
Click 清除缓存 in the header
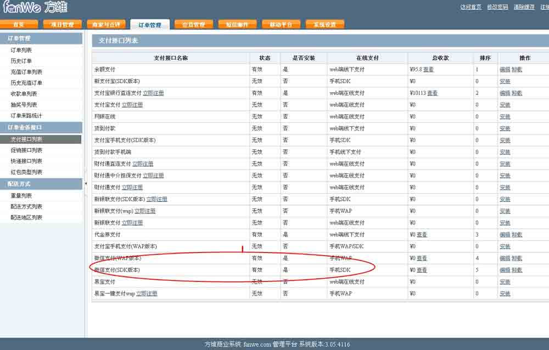point(524,7)
